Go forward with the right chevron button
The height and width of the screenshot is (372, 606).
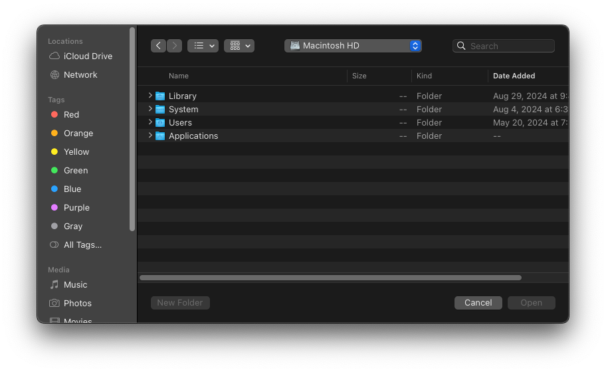click(x=174, y=46)
